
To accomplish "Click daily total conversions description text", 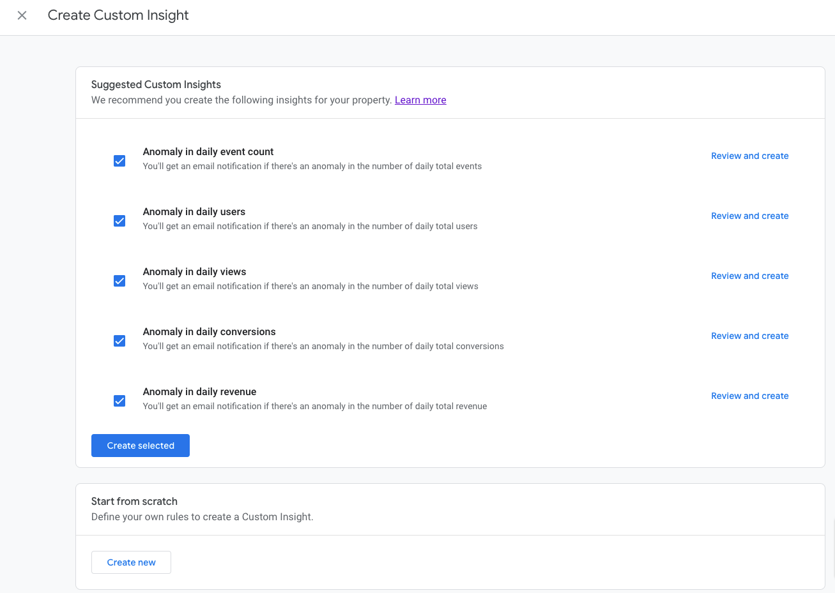I will 323,347.
